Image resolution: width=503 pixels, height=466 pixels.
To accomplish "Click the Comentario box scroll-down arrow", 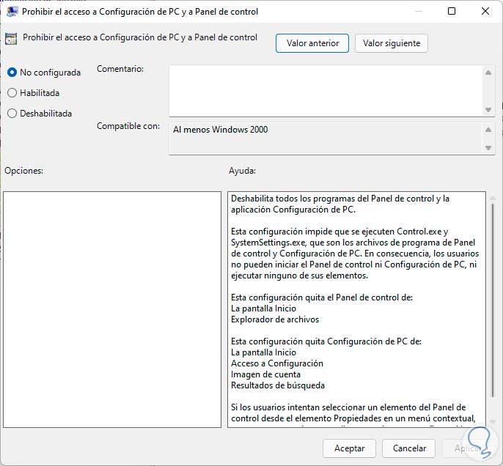I will coord(489,109).
